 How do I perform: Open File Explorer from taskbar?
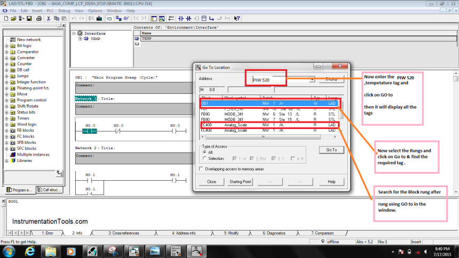pos(51,251)
